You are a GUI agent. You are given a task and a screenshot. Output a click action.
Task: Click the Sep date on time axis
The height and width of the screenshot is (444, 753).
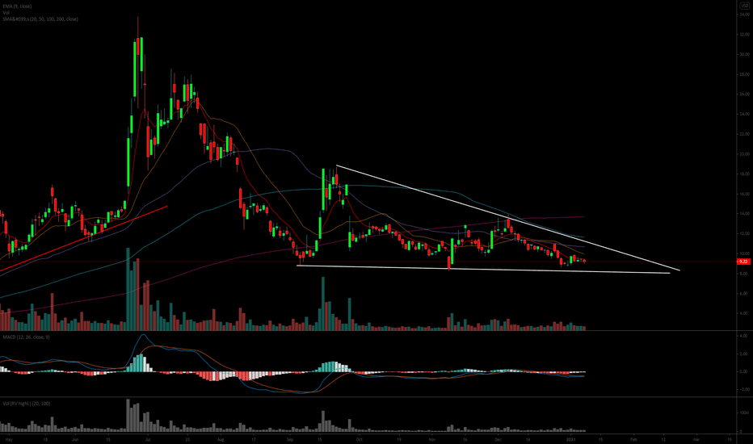point(290,439)
